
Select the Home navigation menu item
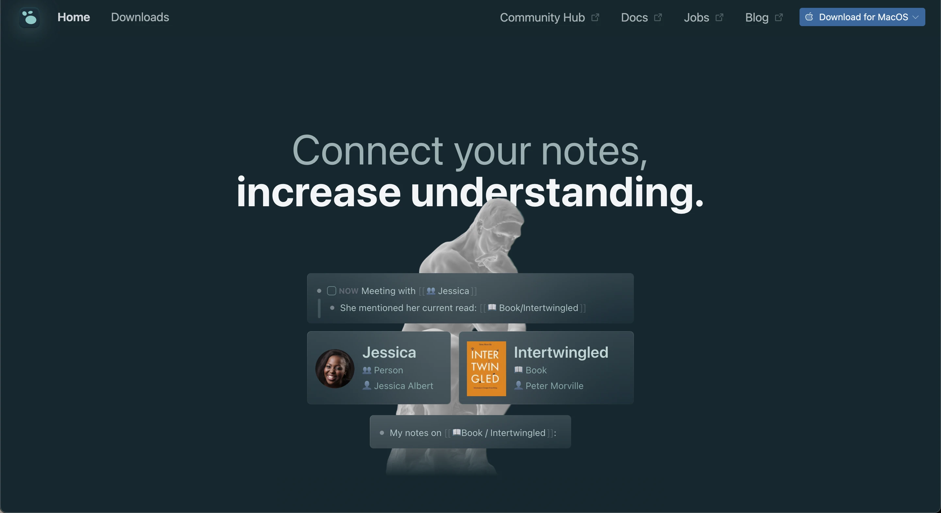(74, 16)
